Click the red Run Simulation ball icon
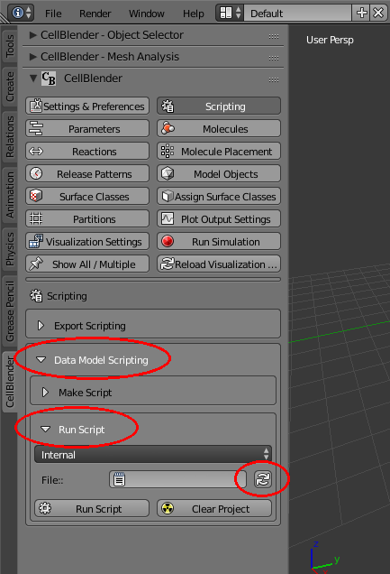 tap(168, 241)
